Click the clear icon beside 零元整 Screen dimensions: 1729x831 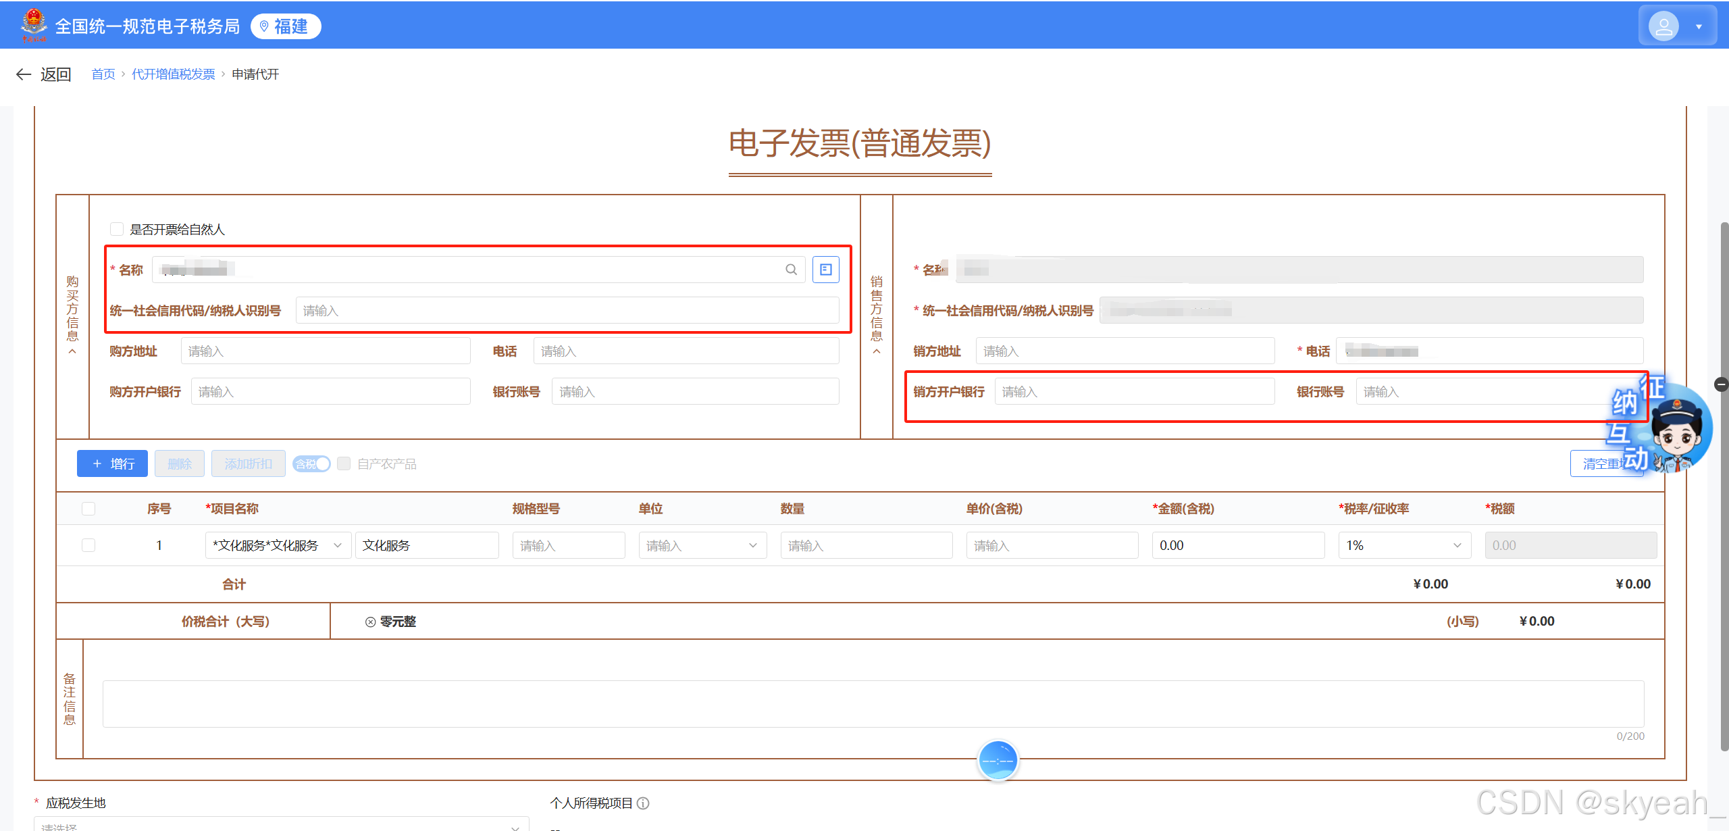coord(369,622)
